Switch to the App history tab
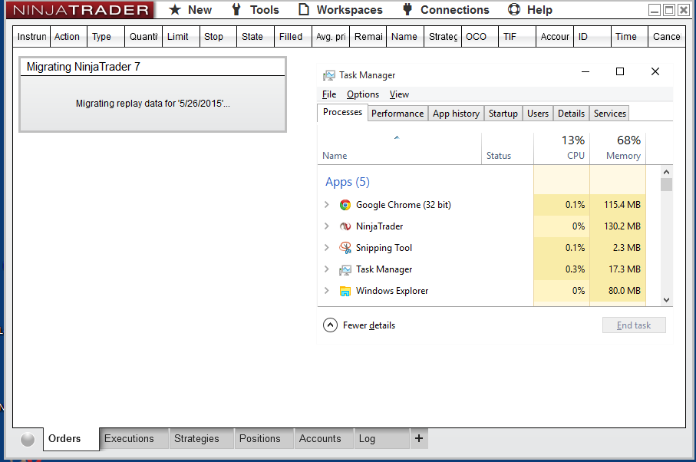This screenshot has height=462, width=696. 456,114
